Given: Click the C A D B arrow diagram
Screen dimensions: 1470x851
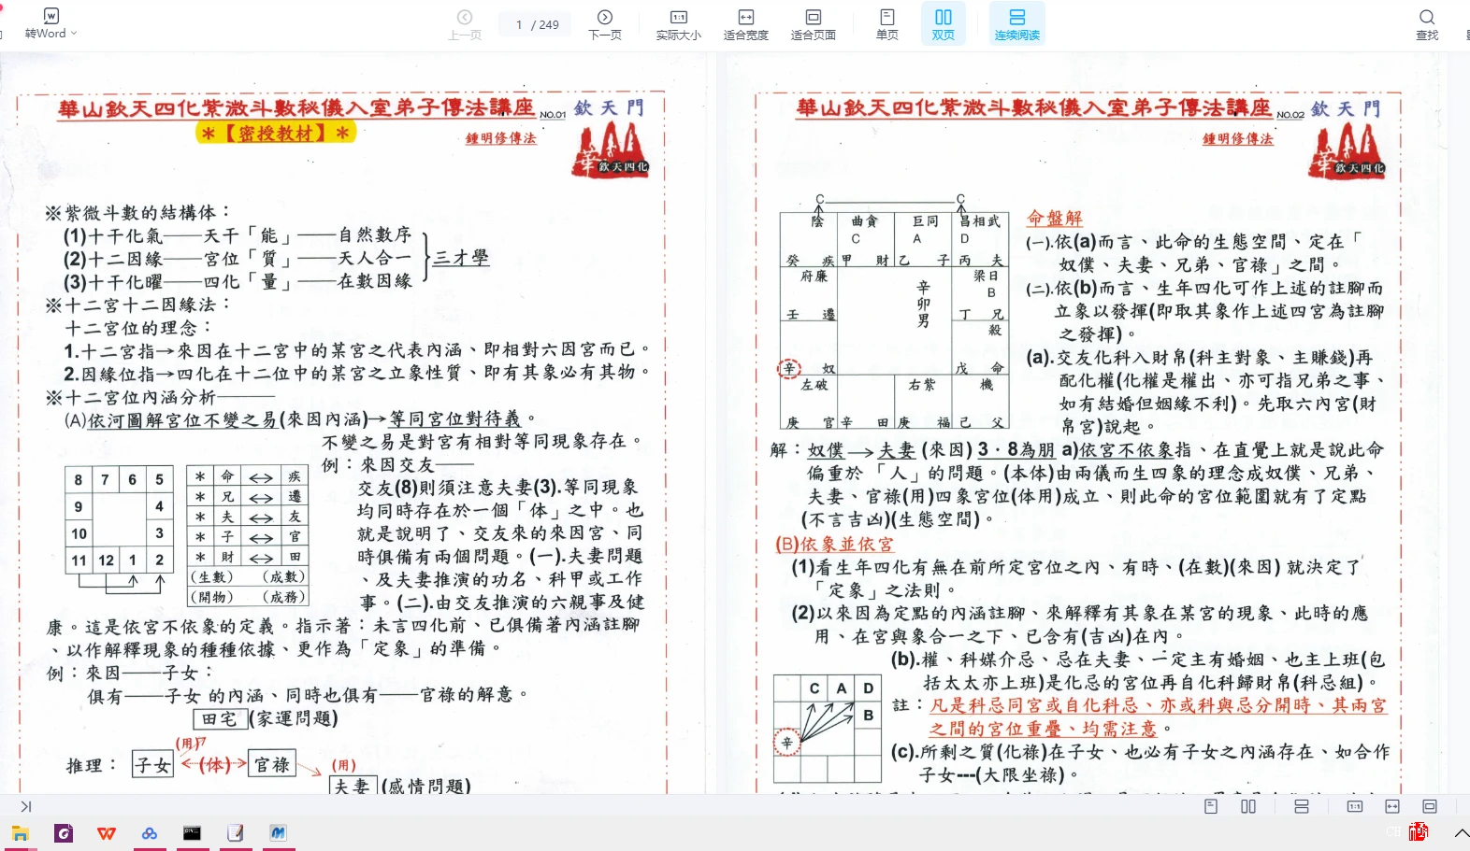Looking at the screenshot, I should [828, 728].
